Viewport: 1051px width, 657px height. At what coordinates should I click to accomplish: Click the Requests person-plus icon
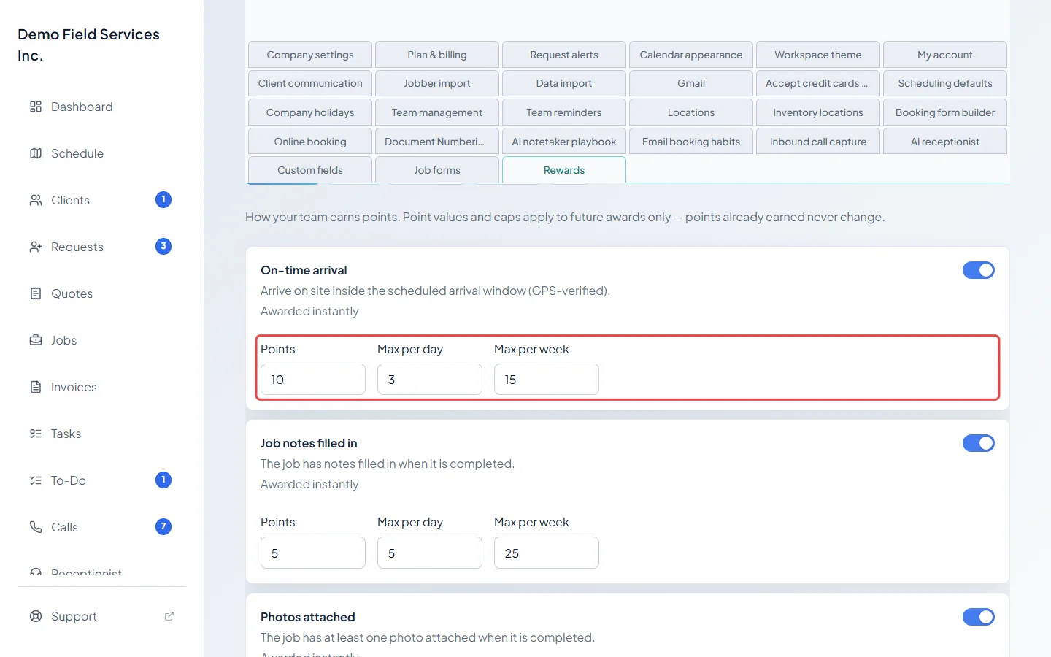point(36,247)
